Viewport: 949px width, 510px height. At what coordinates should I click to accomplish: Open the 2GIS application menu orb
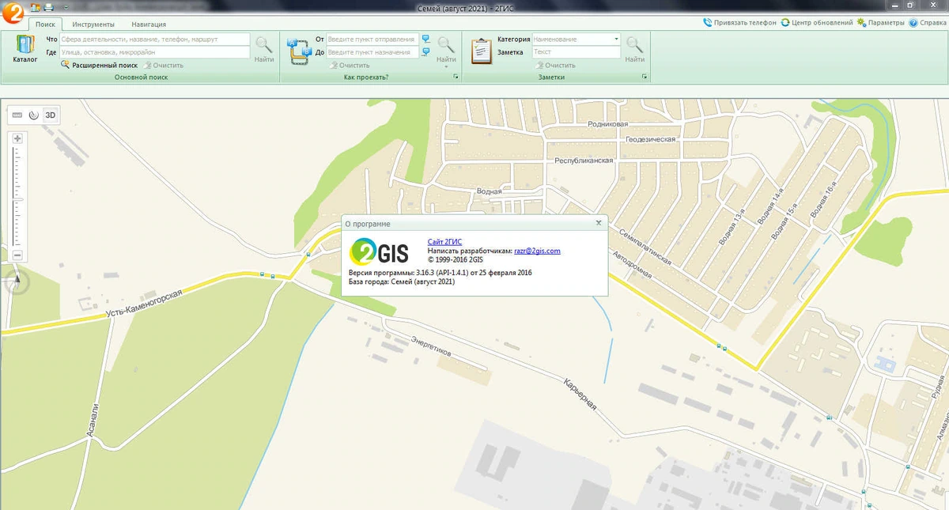point(12,13)
